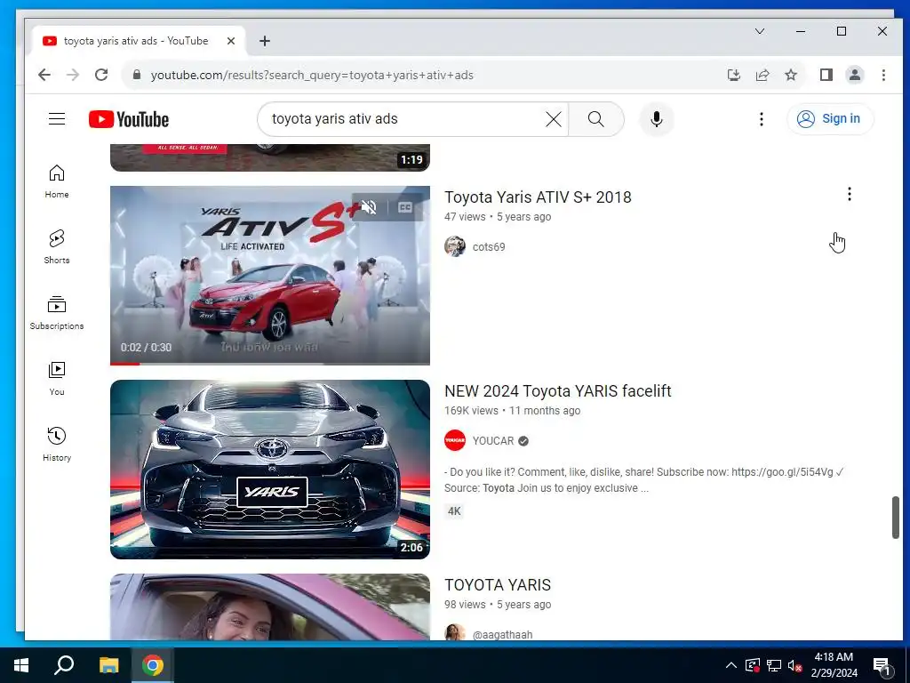Open the notification center icon
Screen dimensions: 910x683
coord(882,666)
